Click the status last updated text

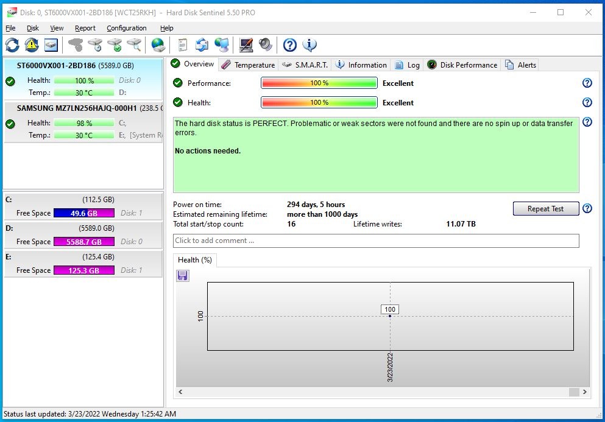coord(90,414)
